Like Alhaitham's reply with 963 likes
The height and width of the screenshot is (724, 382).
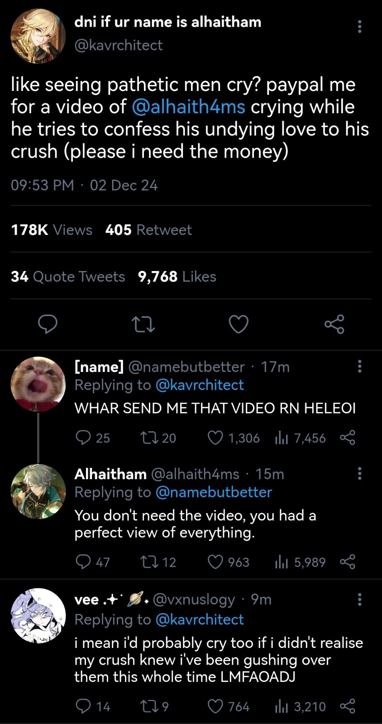[x=215, y=562]
